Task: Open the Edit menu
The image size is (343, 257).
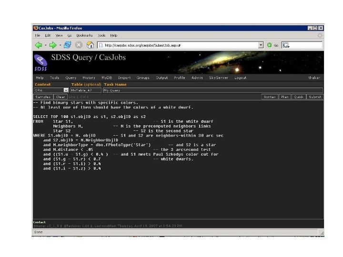Action: click(48, 35)
